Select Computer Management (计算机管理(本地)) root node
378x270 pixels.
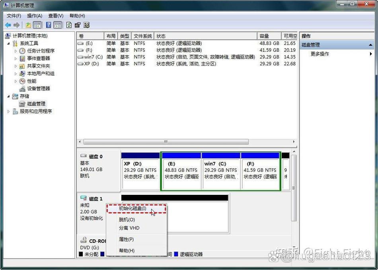point(30,36)
